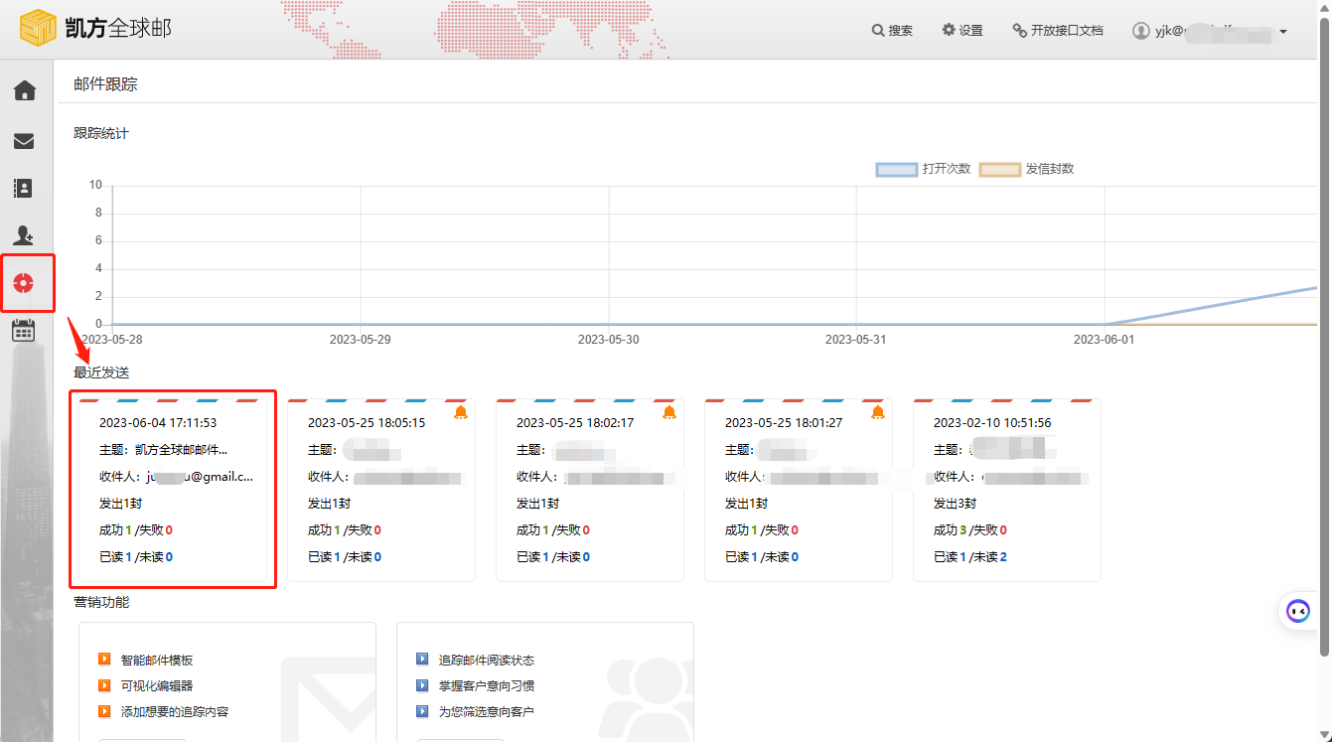The height and width of the screenshot is (742, 1332).
Task: Open the mail tracking target icon
Action: coord(25,283)
